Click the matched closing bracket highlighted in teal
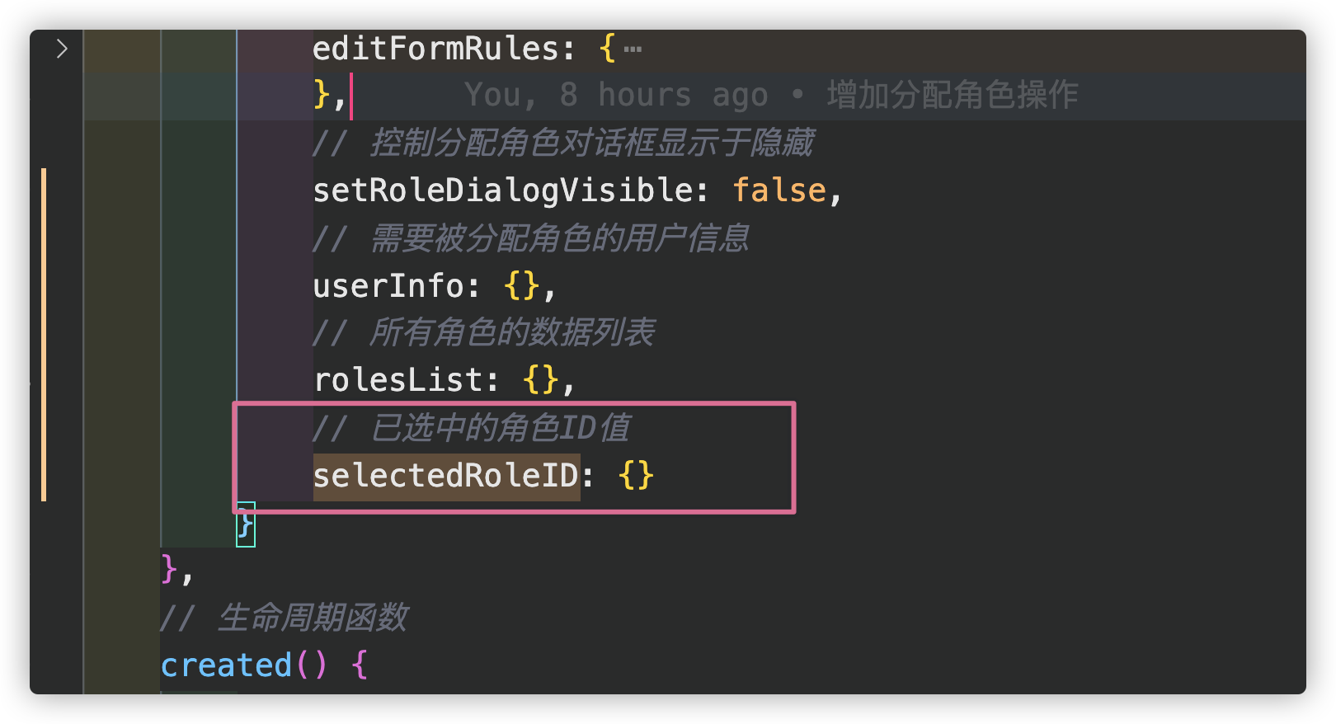1336x724 pixels. coord(246,524)
